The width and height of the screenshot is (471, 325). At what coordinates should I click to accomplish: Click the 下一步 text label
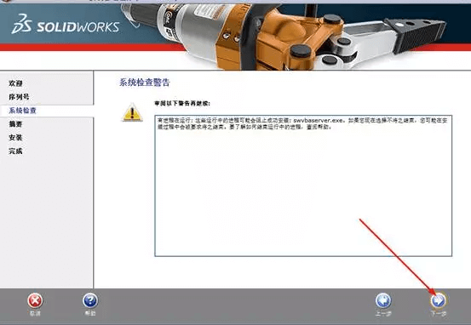439,314
